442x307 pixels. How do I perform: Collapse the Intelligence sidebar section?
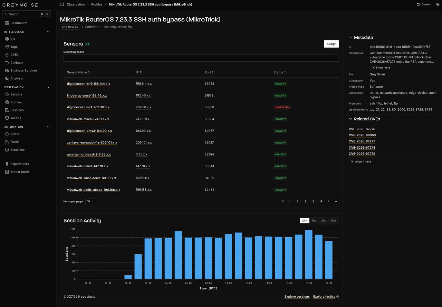pos(48,32)
